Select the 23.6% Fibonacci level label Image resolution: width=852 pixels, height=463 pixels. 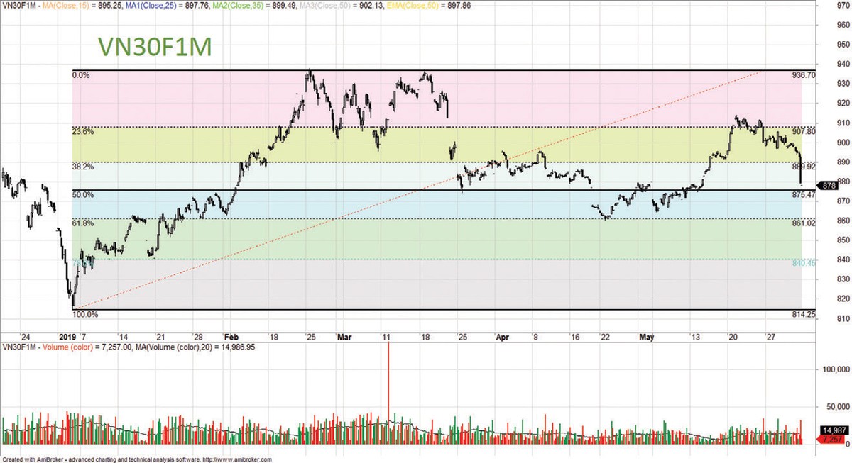coord(83,131)
